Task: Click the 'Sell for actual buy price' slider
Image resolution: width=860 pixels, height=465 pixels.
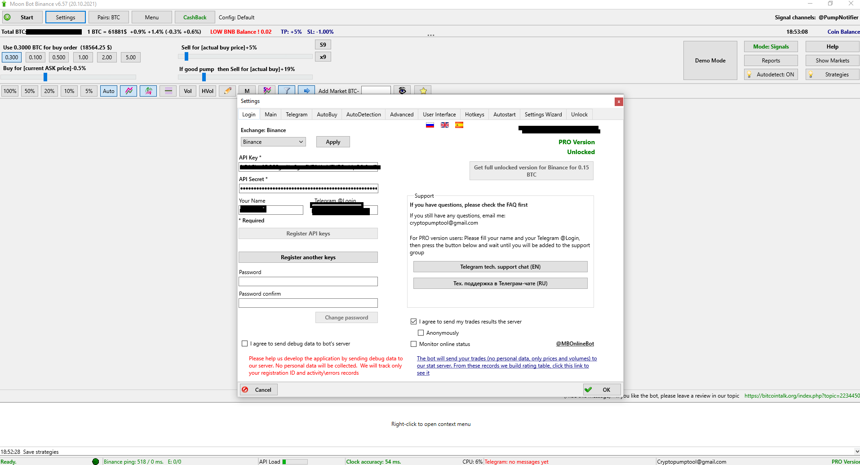Action: click(245, 57)
